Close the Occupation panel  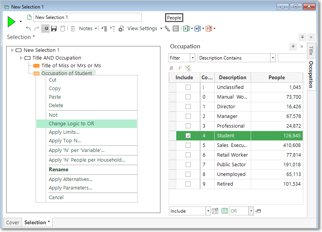tap(302, 46)
